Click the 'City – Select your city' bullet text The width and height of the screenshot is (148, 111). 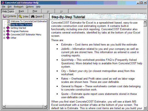coord(98,73)
